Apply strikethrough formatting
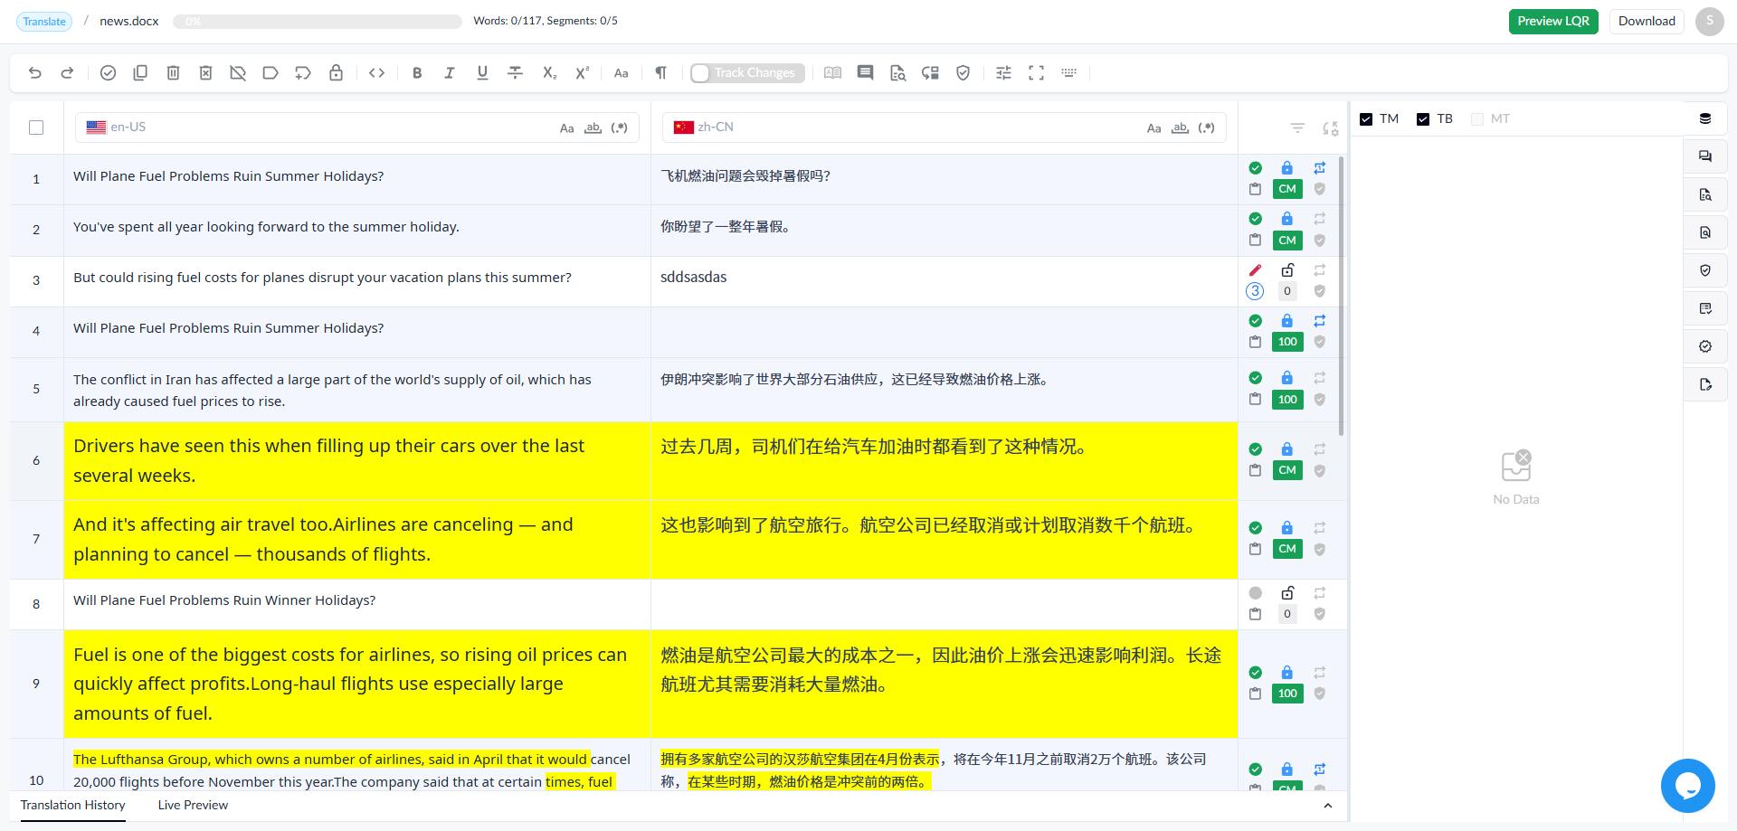 point(515,73)
